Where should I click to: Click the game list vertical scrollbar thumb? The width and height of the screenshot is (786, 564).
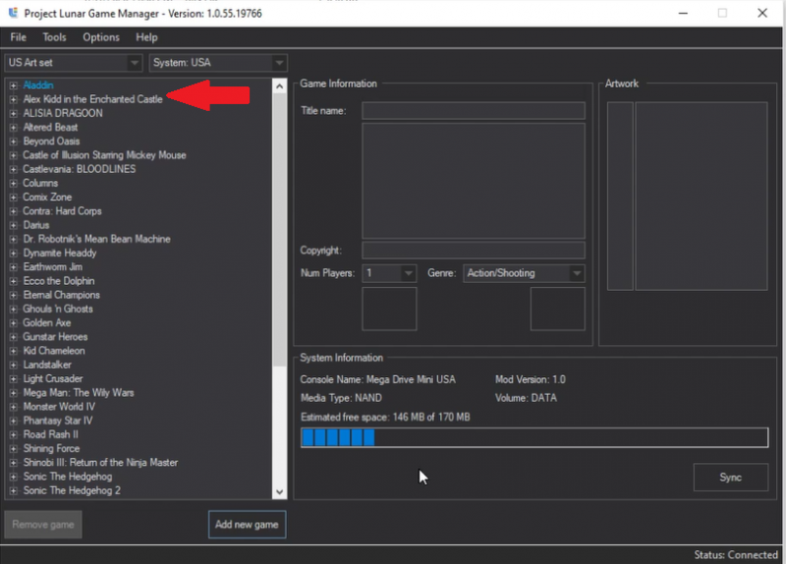click(x=280, y=230)
